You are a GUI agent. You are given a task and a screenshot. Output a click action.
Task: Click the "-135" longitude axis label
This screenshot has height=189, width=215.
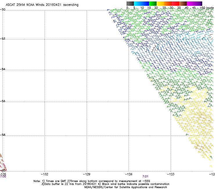click(x=3, y=174)
